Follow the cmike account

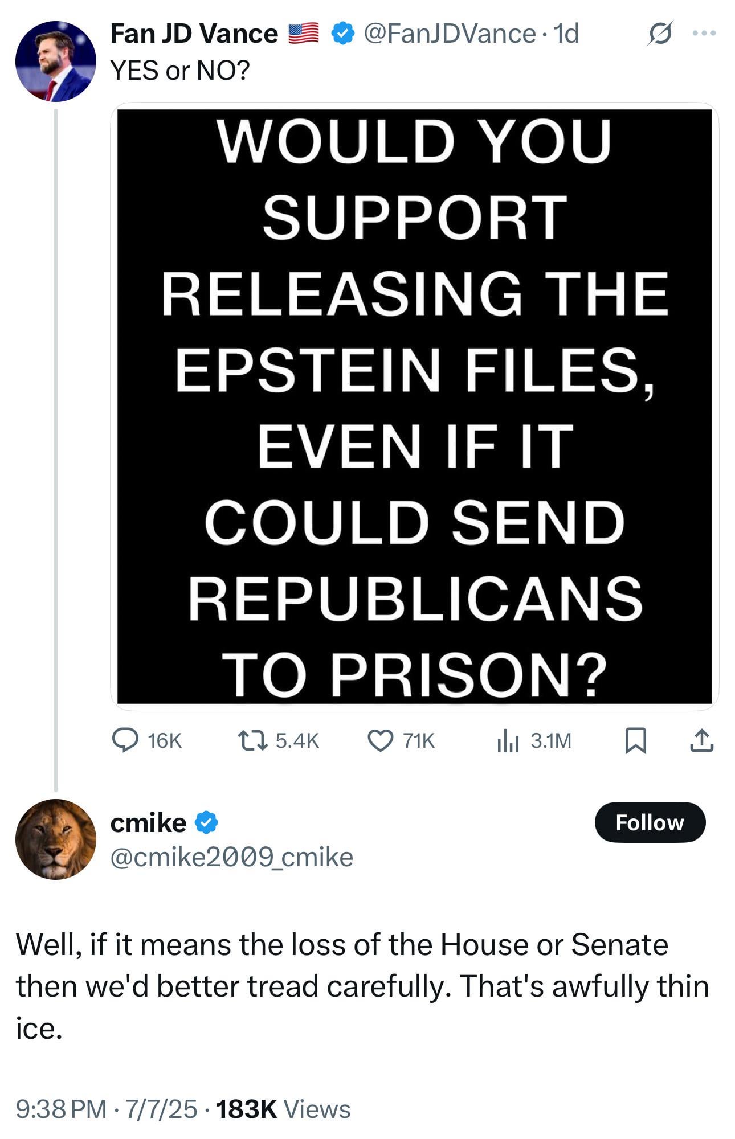point(650,822)
